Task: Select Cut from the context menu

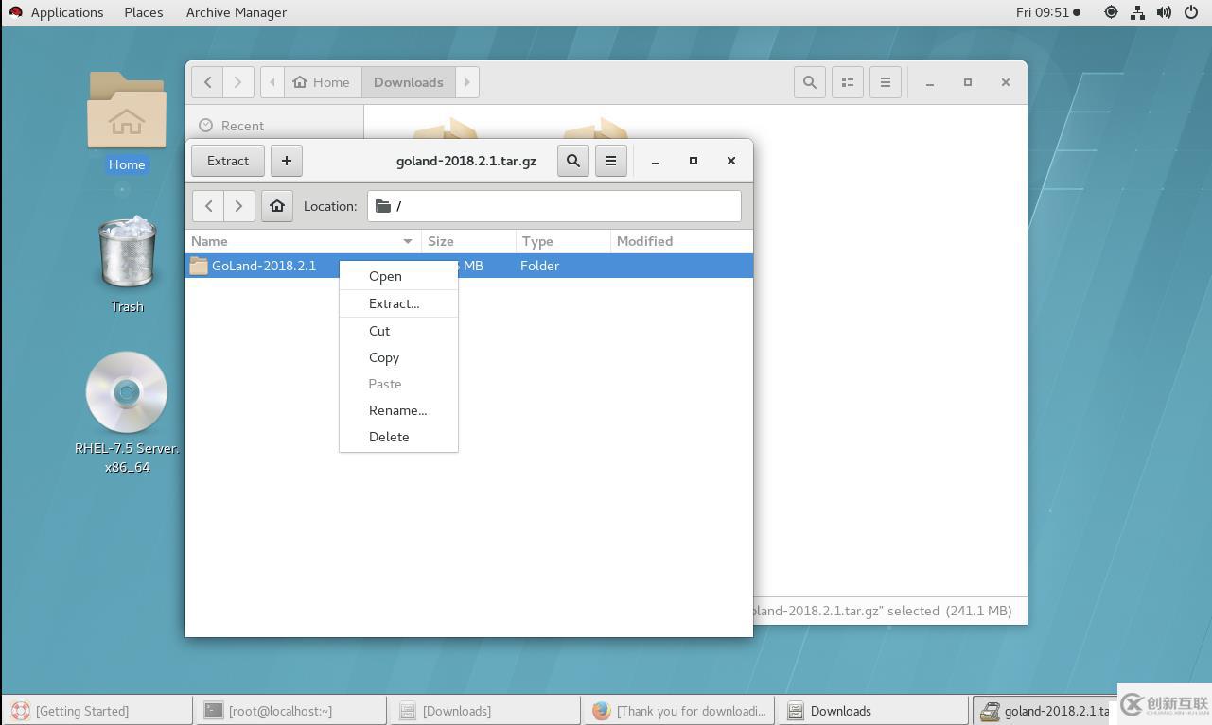Action: [x=398, y=331]
